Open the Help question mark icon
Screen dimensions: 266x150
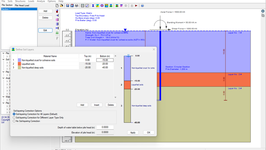pyautogui.click(x=142, y=6)
